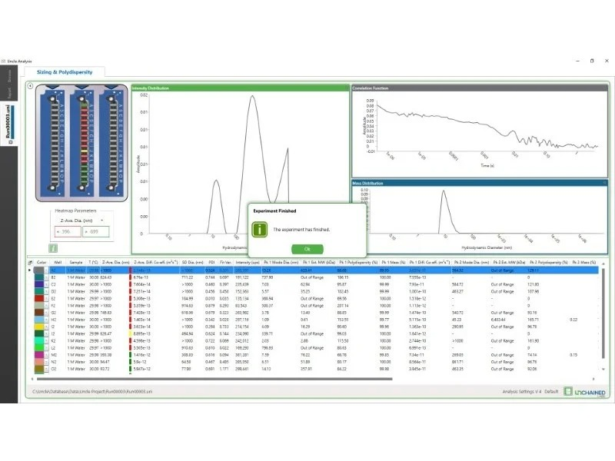Select the table row for well F2
The width and height of the screenshot is (615, 461).
coord(316,305)
